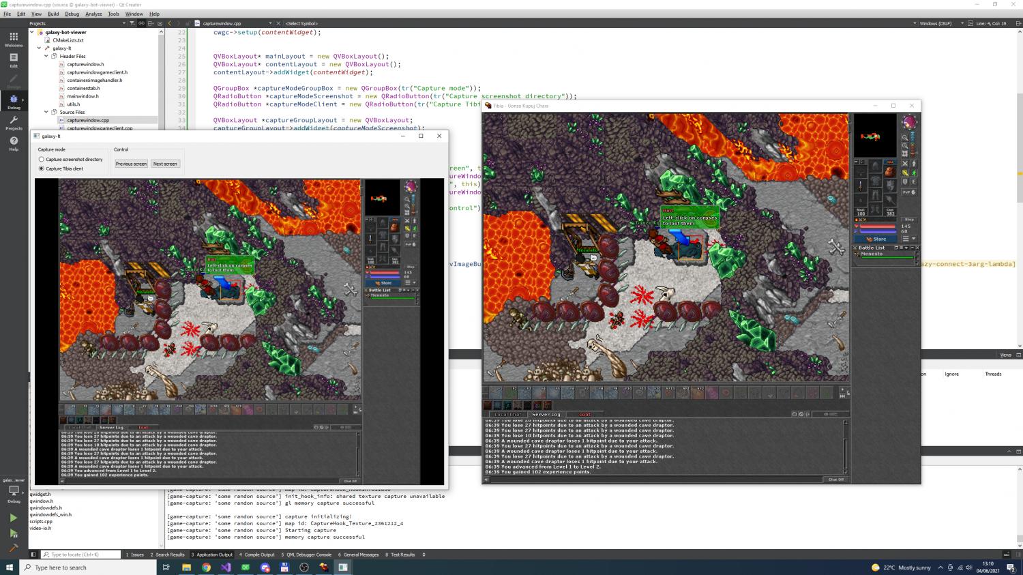Open Visual Studio from the taskbar
1023x575 pixels.
pos(226,567)
